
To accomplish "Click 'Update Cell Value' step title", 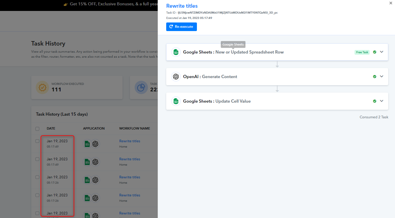I will [x=233, y=101].
